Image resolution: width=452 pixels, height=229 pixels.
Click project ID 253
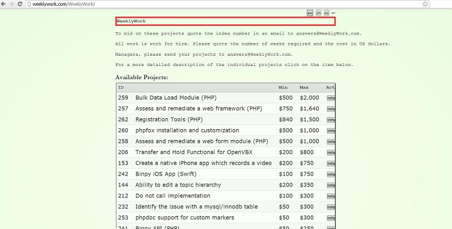pyautogui.click(x=123, y=218)
